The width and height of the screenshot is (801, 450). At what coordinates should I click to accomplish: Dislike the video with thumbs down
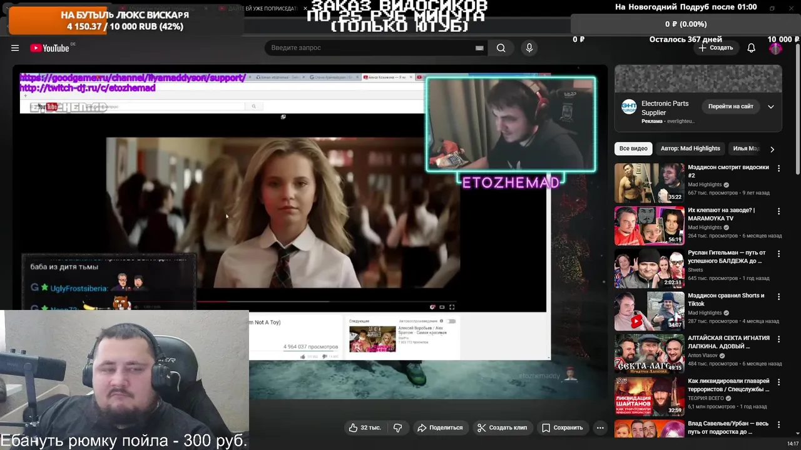coord(398,427)
